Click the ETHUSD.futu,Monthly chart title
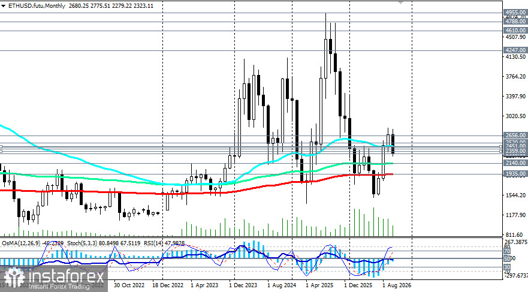 click(x=37, y=6)
